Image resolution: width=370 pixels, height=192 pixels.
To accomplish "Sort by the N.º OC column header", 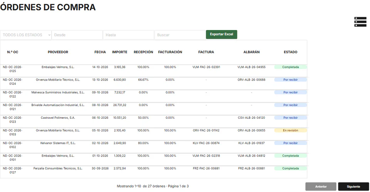I will coord(13,52).
